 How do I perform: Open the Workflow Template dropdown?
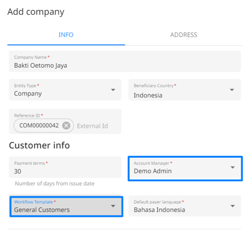pyautogui.click(x=66, y=206)
